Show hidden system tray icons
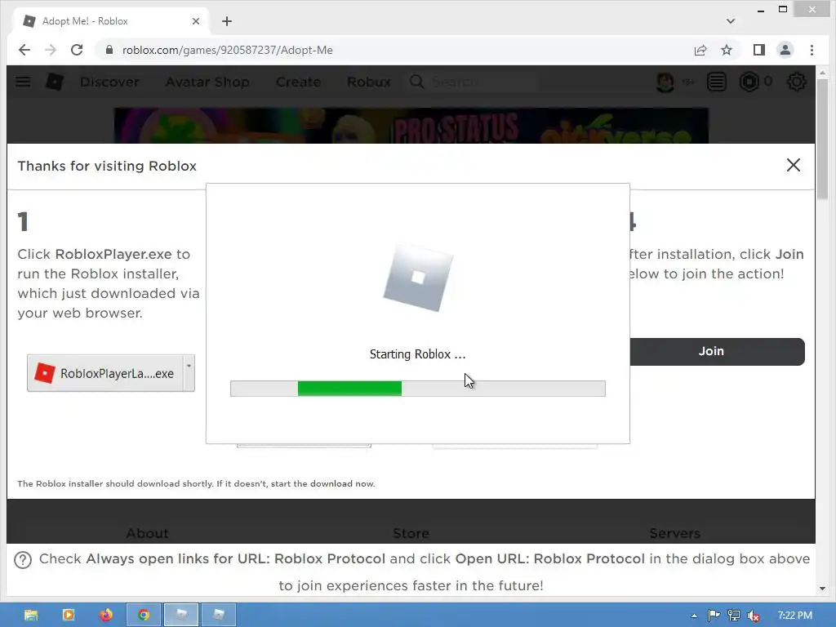836x627 pixels. [694, 616]
